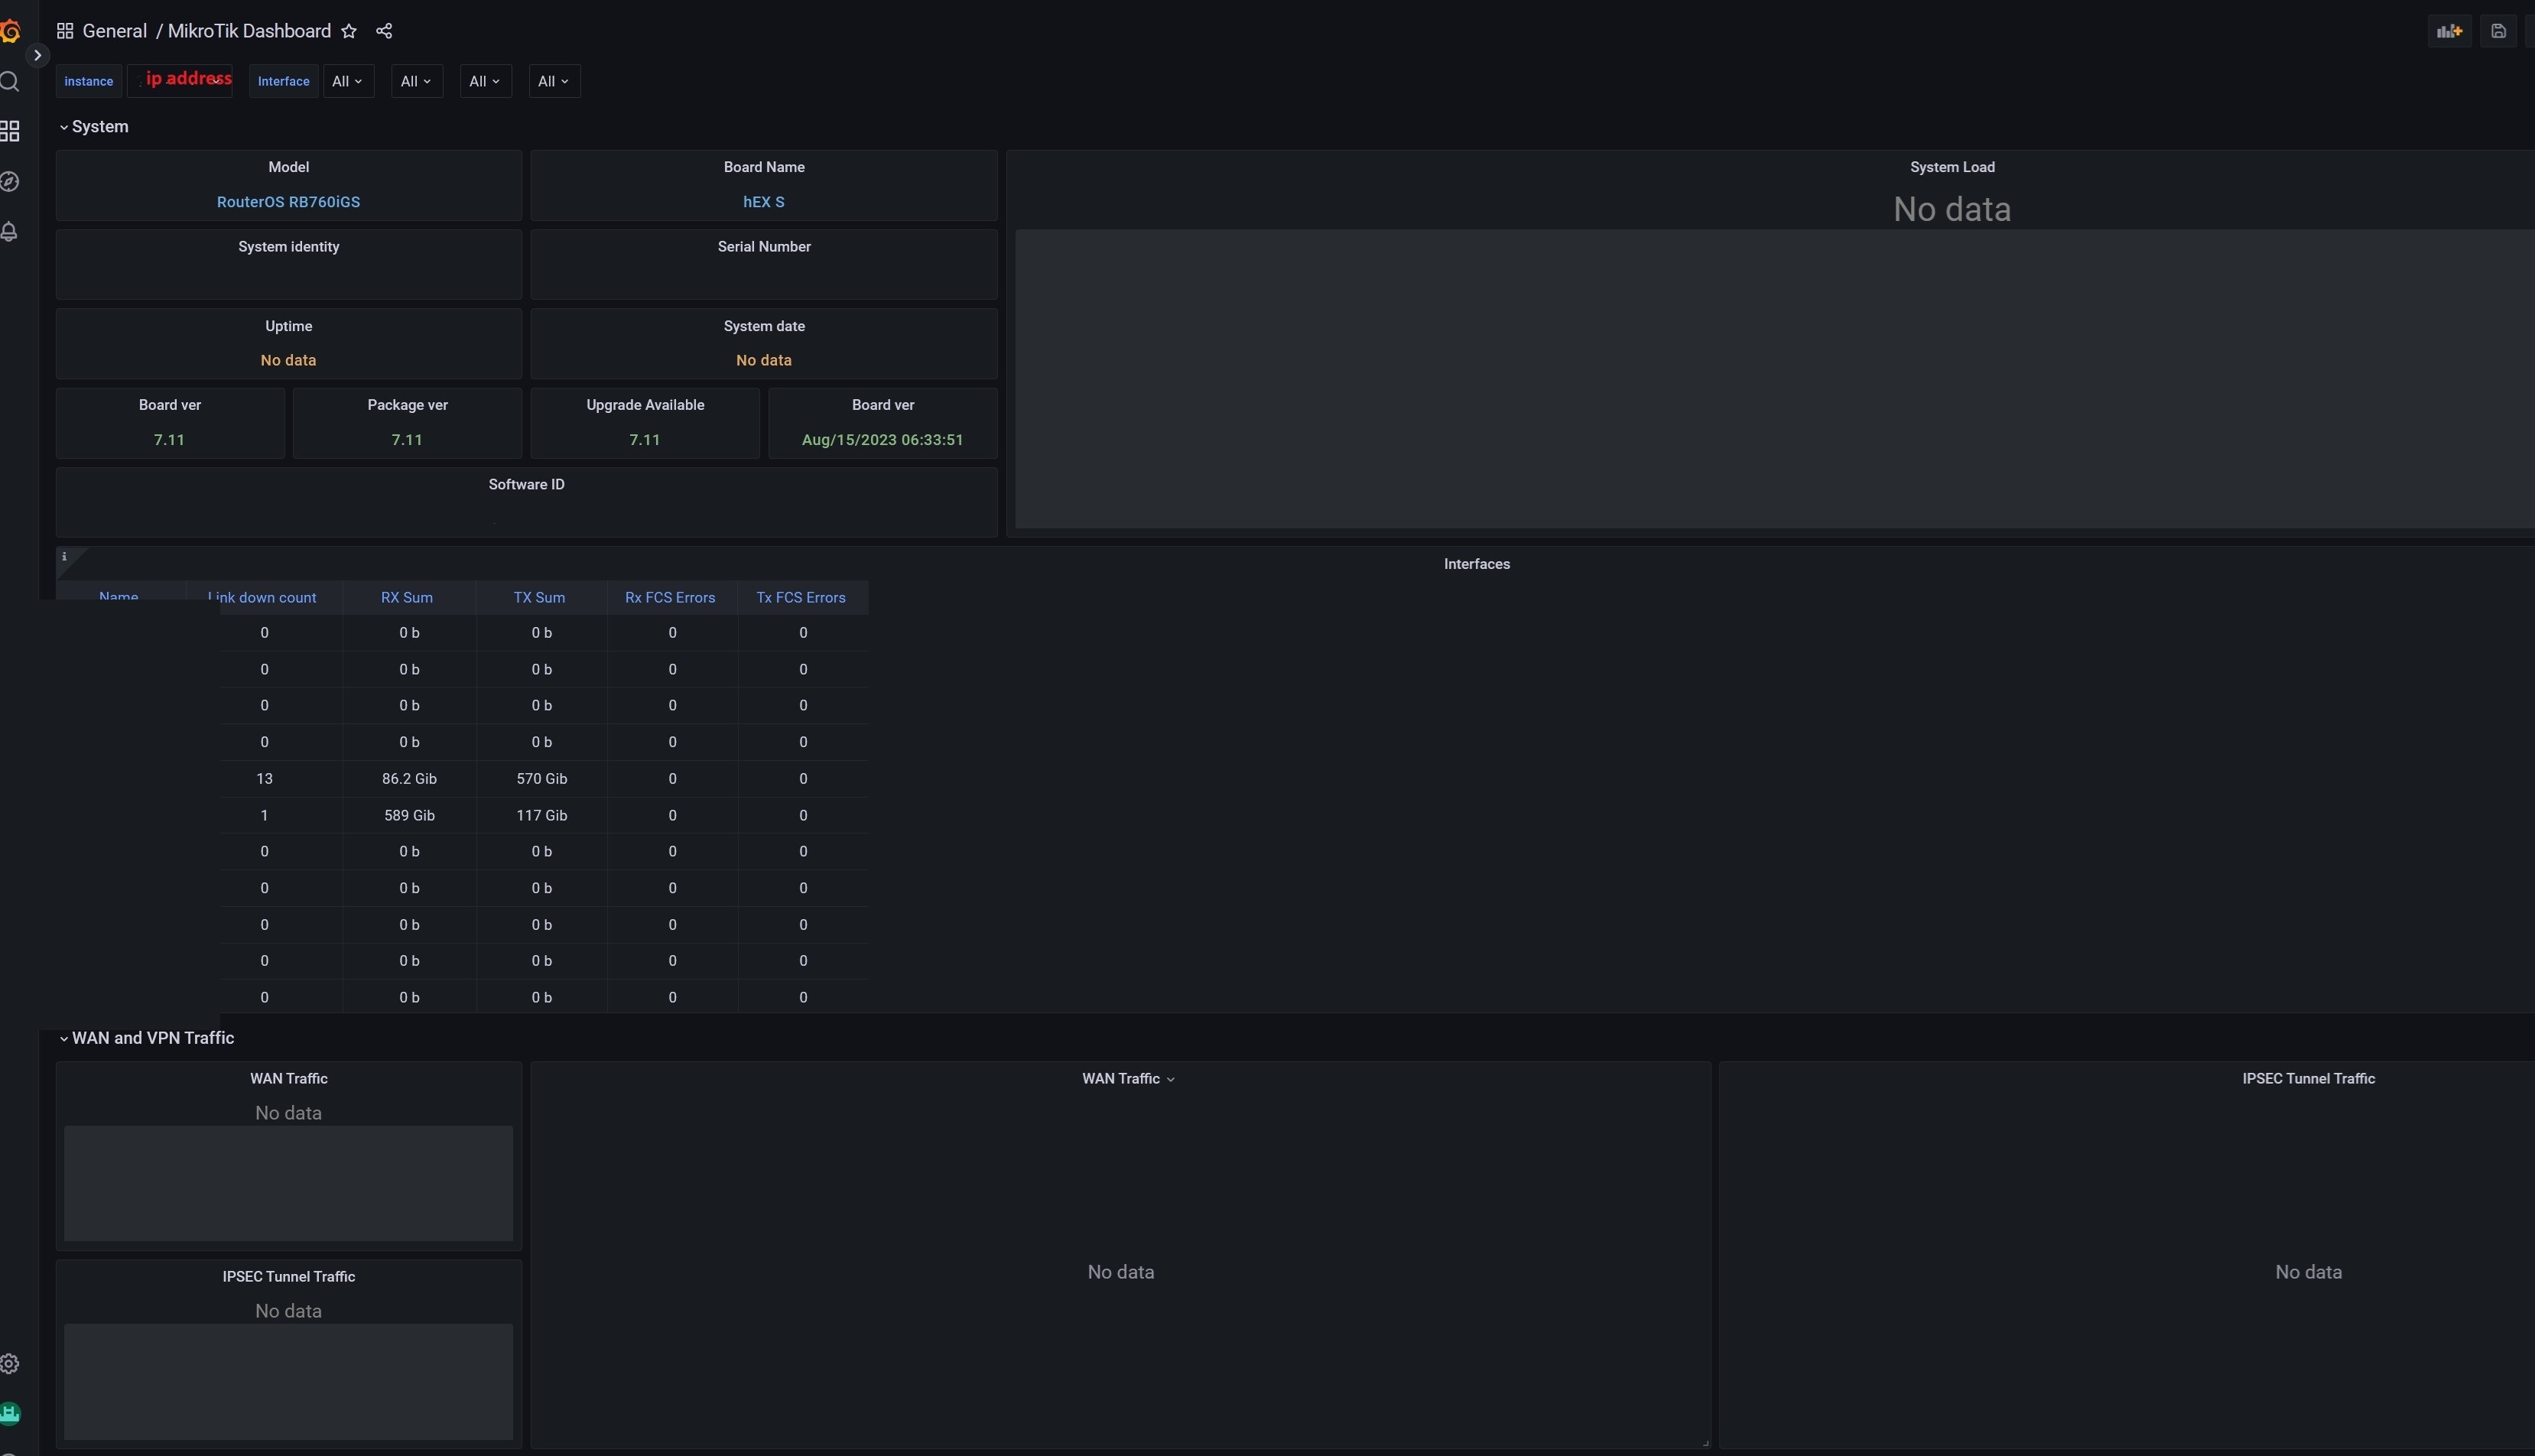This screenshot has width=2535, height=1456.
Task: Select the MikroTik Dashboard breadcrumb
Action: coord(248,31)
